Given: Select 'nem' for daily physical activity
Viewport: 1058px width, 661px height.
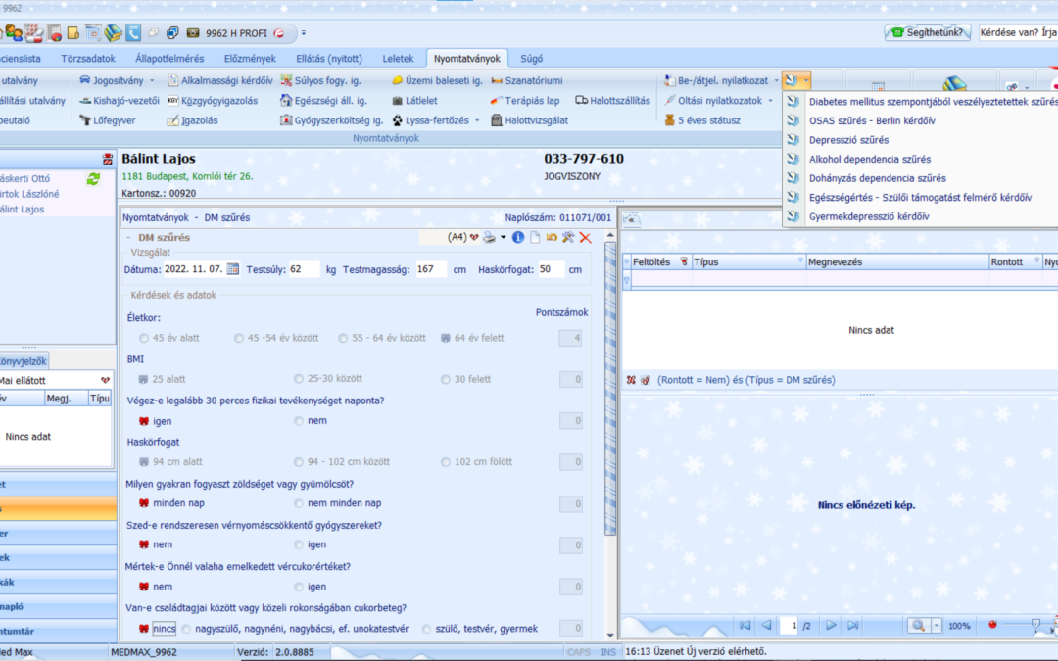Looking at the screenshot, I should coord(300,421).
